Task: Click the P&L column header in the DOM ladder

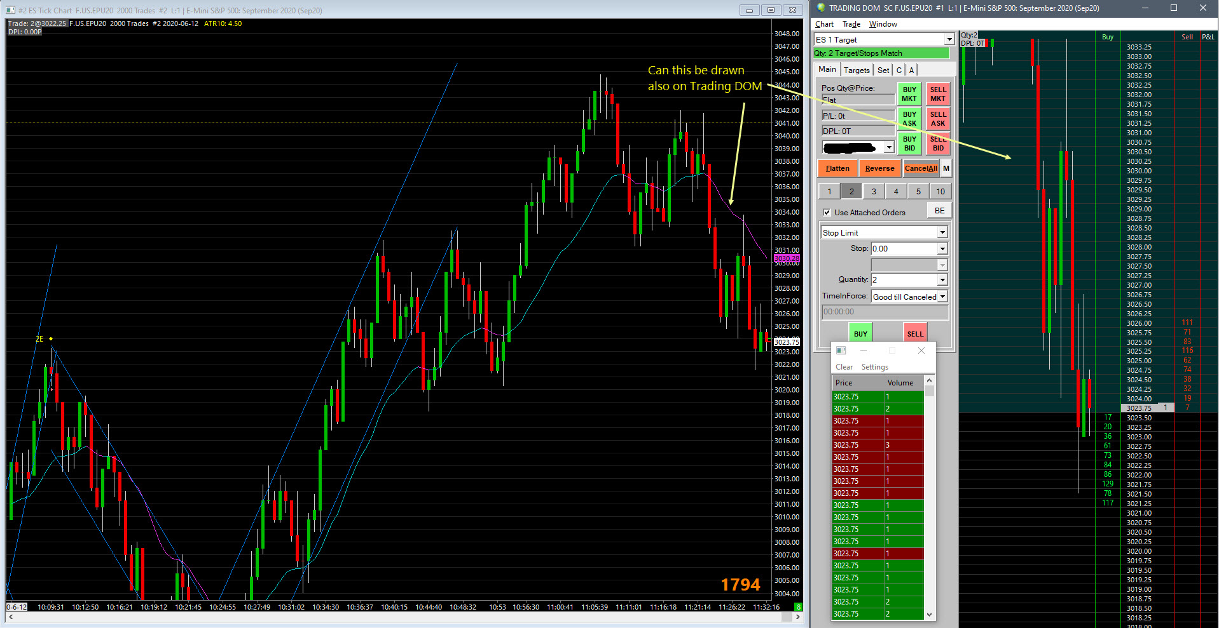Action: 1208,37
